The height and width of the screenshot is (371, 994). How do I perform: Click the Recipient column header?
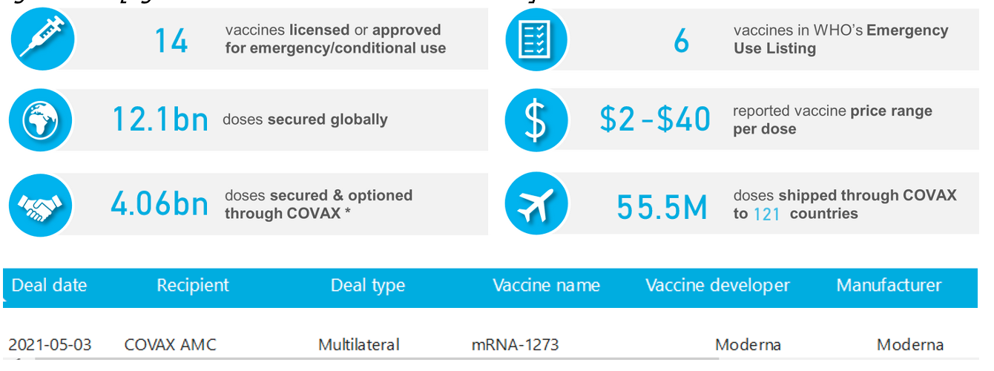click(x=193, y=286)
